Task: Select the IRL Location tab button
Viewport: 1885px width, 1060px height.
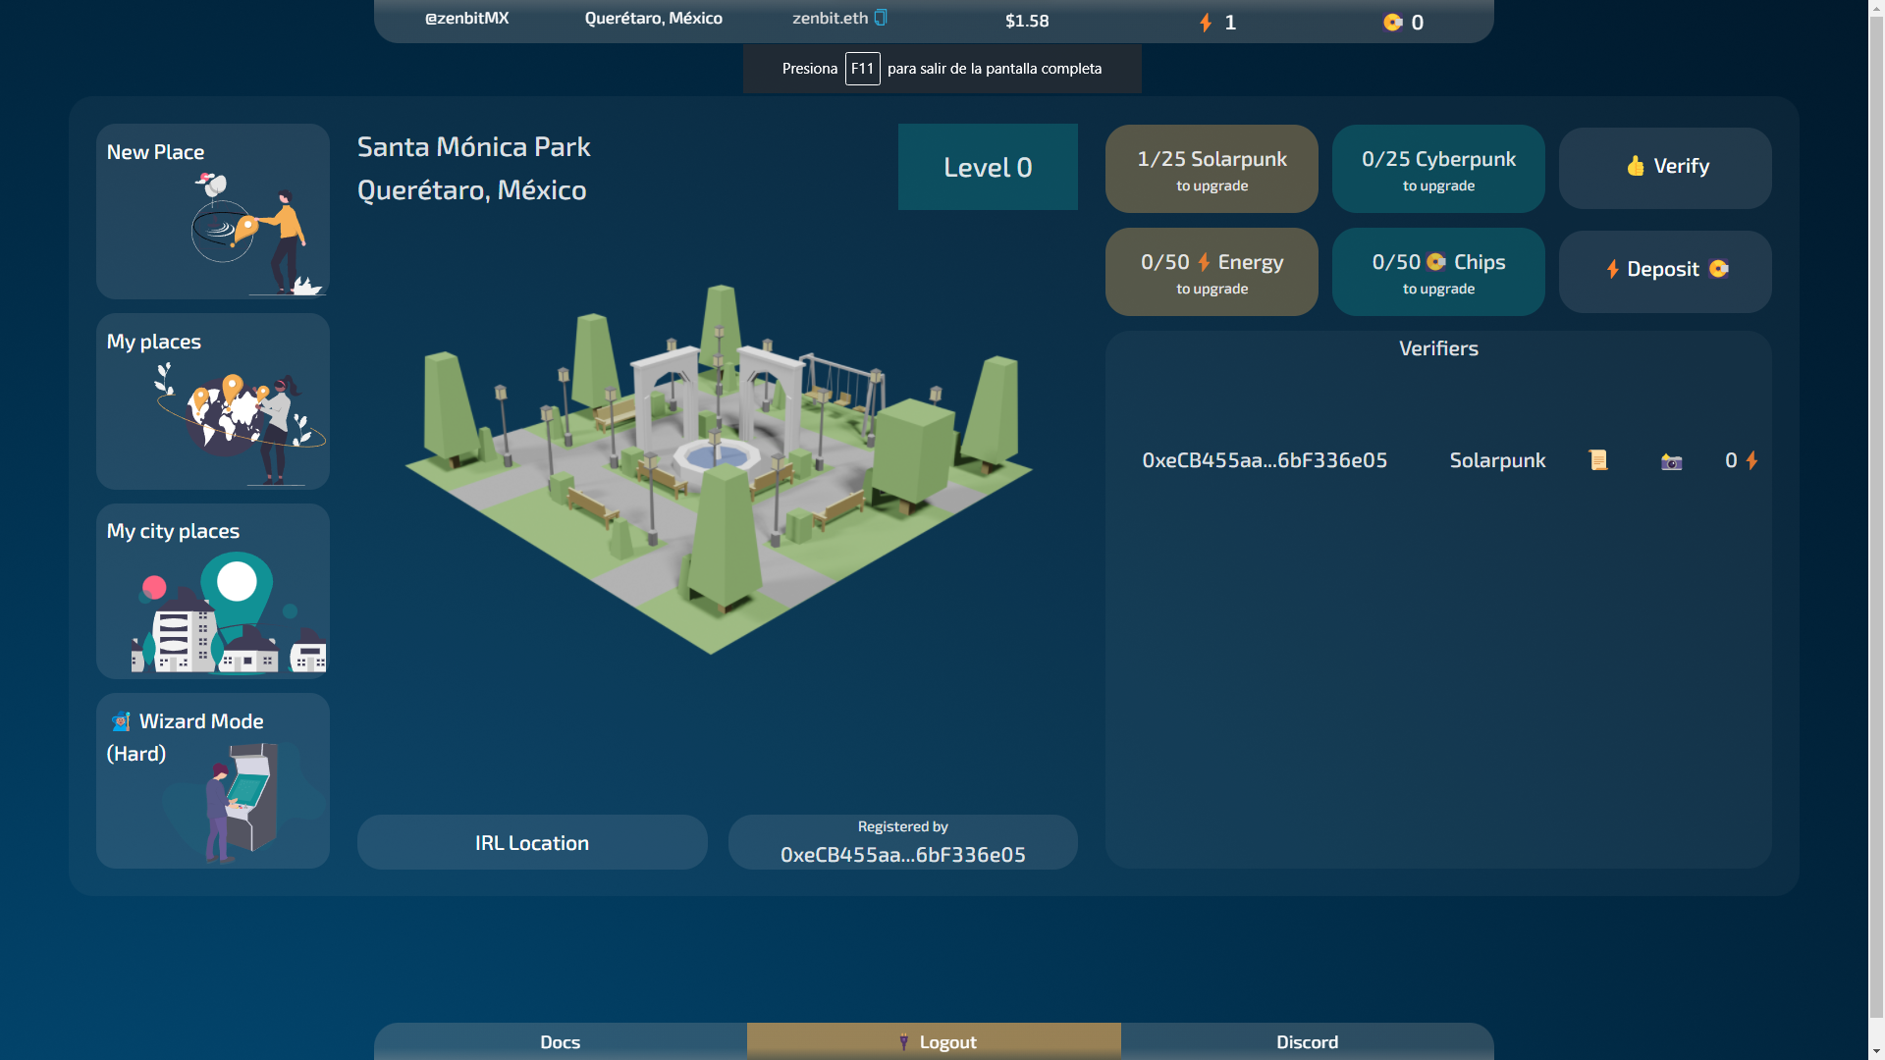Action: click(x=532, y=842)
